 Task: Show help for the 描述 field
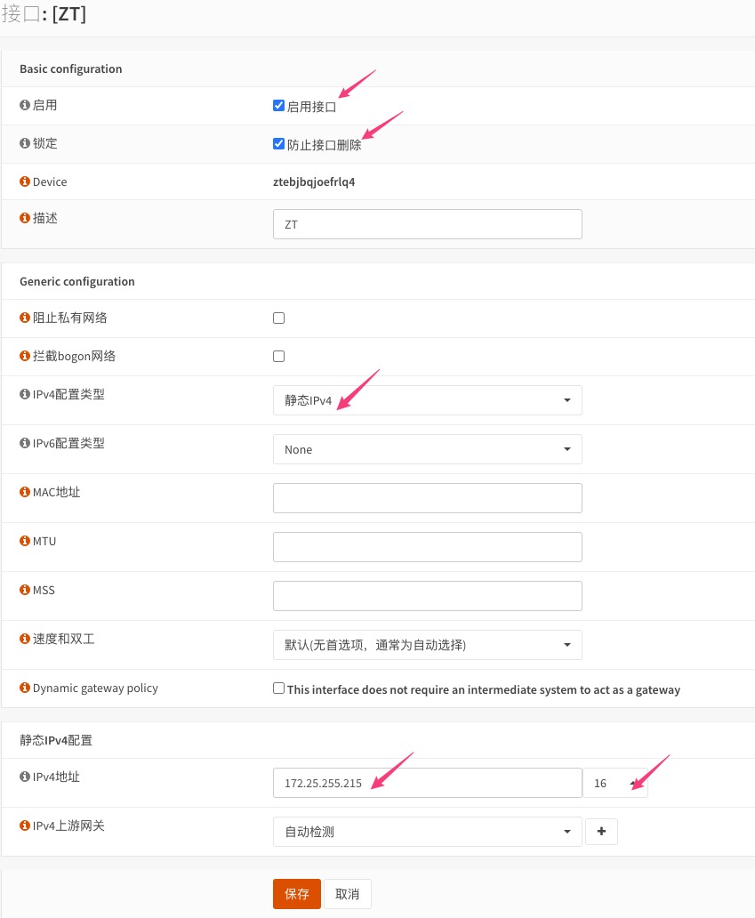[x=25, y=219]
